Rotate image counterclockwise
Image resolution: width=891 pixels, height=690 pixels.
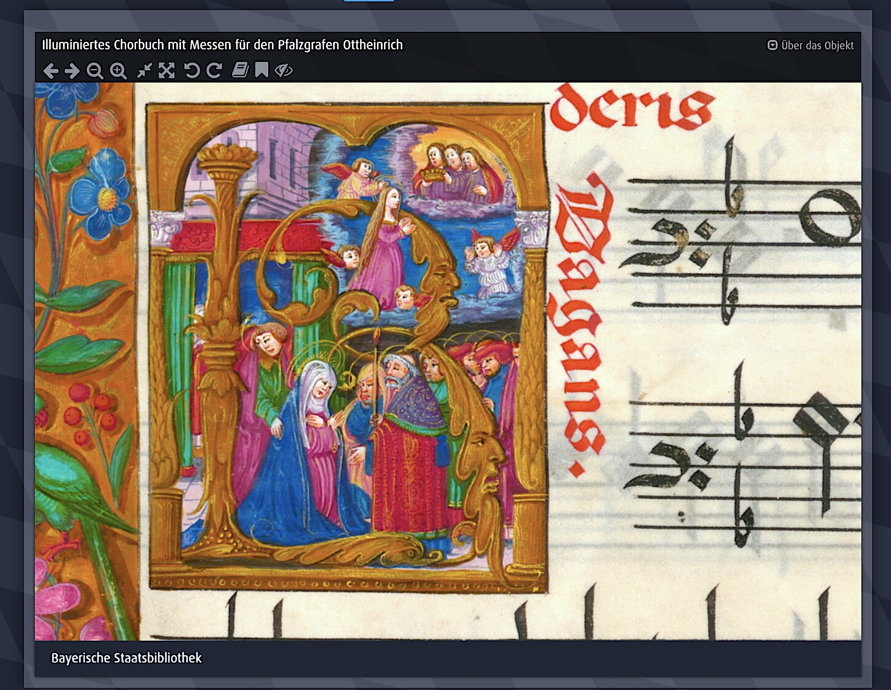(x=191, y=71)
